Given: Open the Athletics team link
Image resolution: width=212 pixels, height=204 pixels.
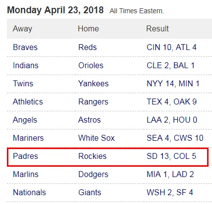Looking at the screenshot, I should click(28, 102).
